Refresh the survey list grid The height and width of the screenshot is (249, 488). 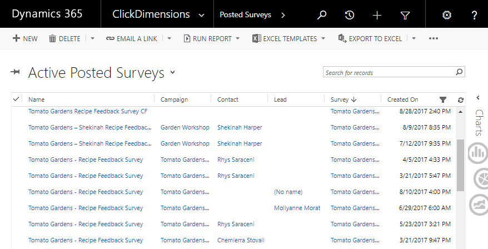click(461, 100)
